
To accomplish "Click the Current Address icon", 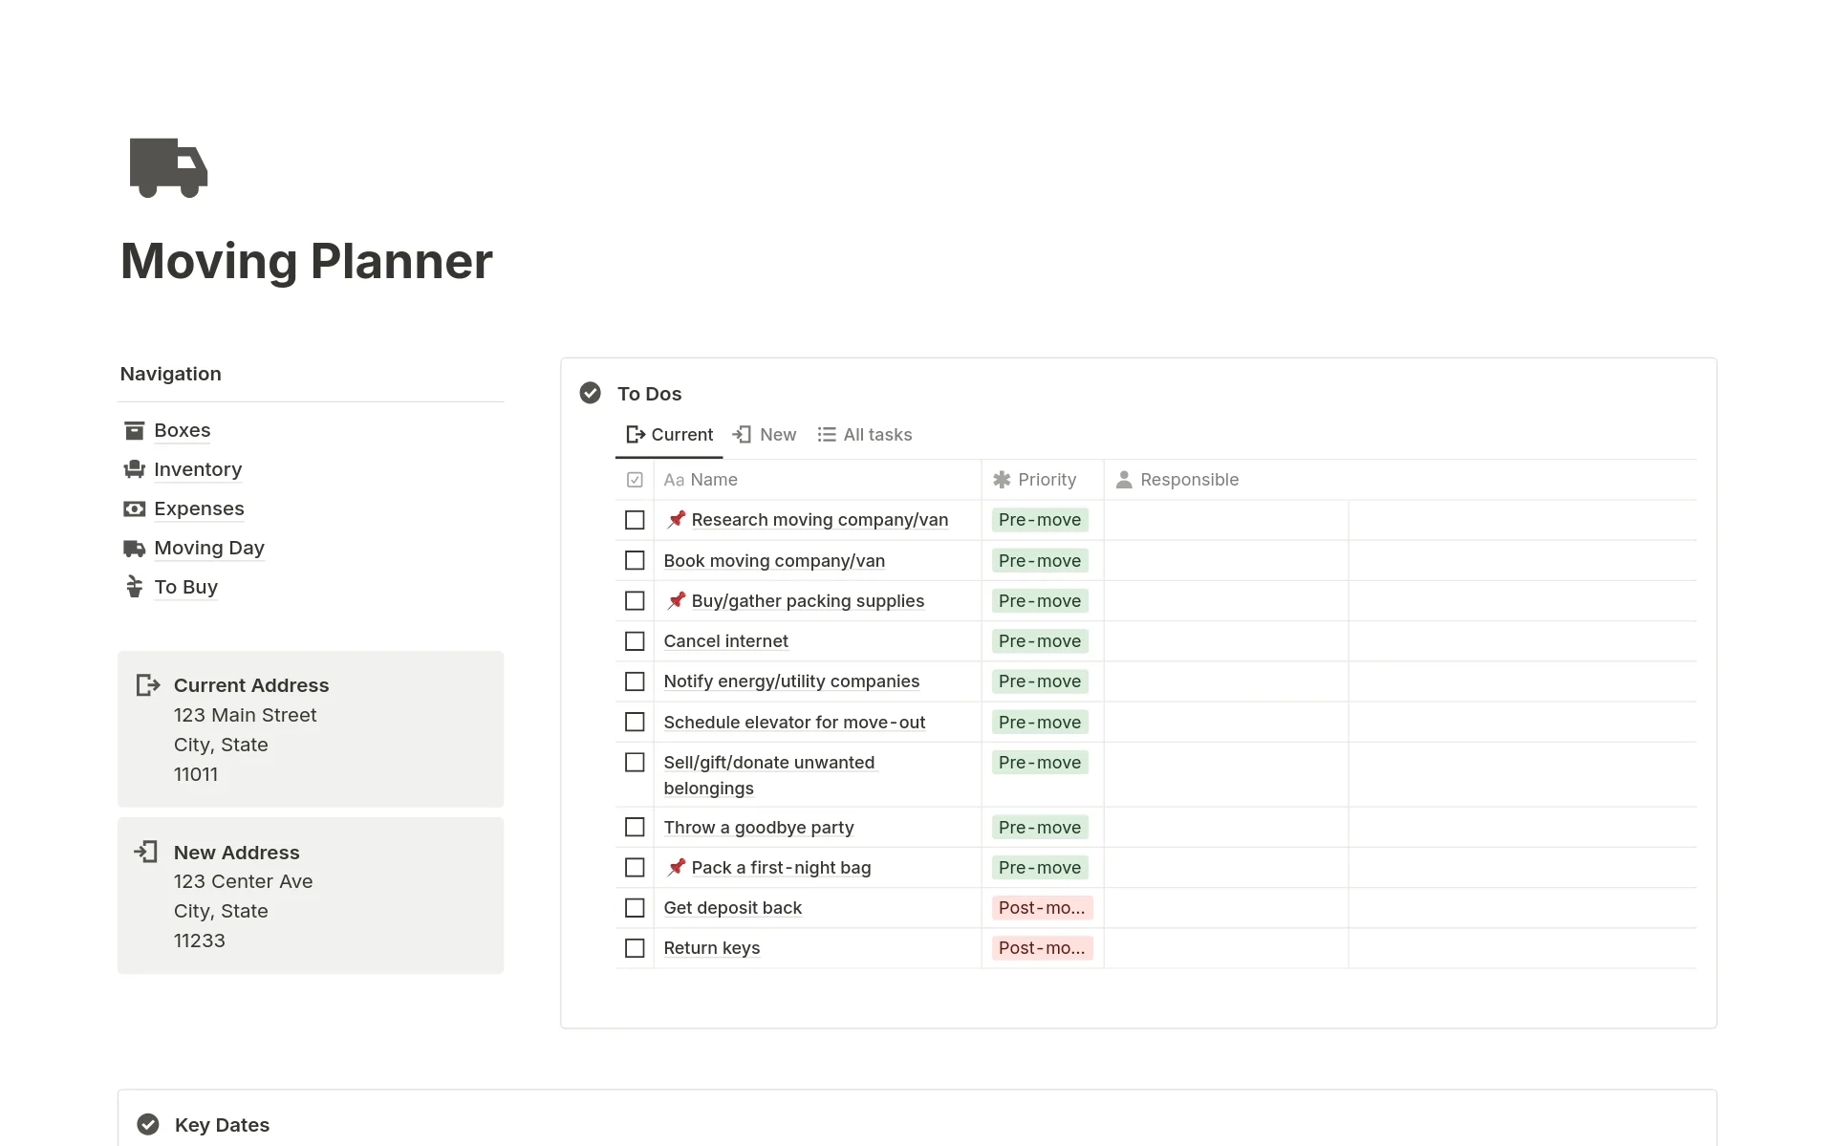I will coord(148,684).
